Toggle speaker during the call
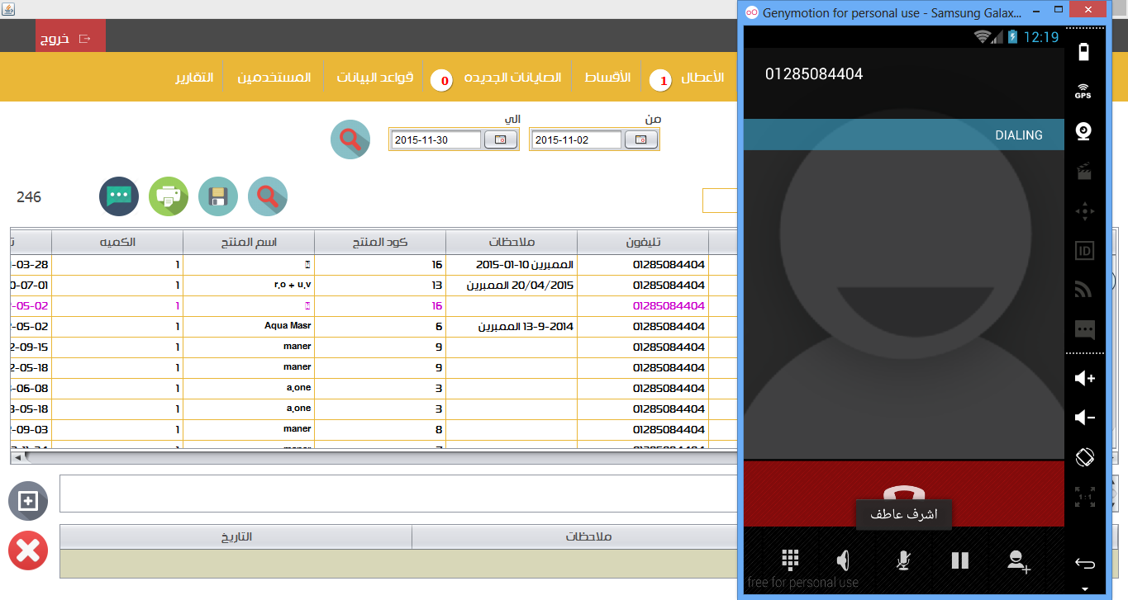 [x=843, y=560]
